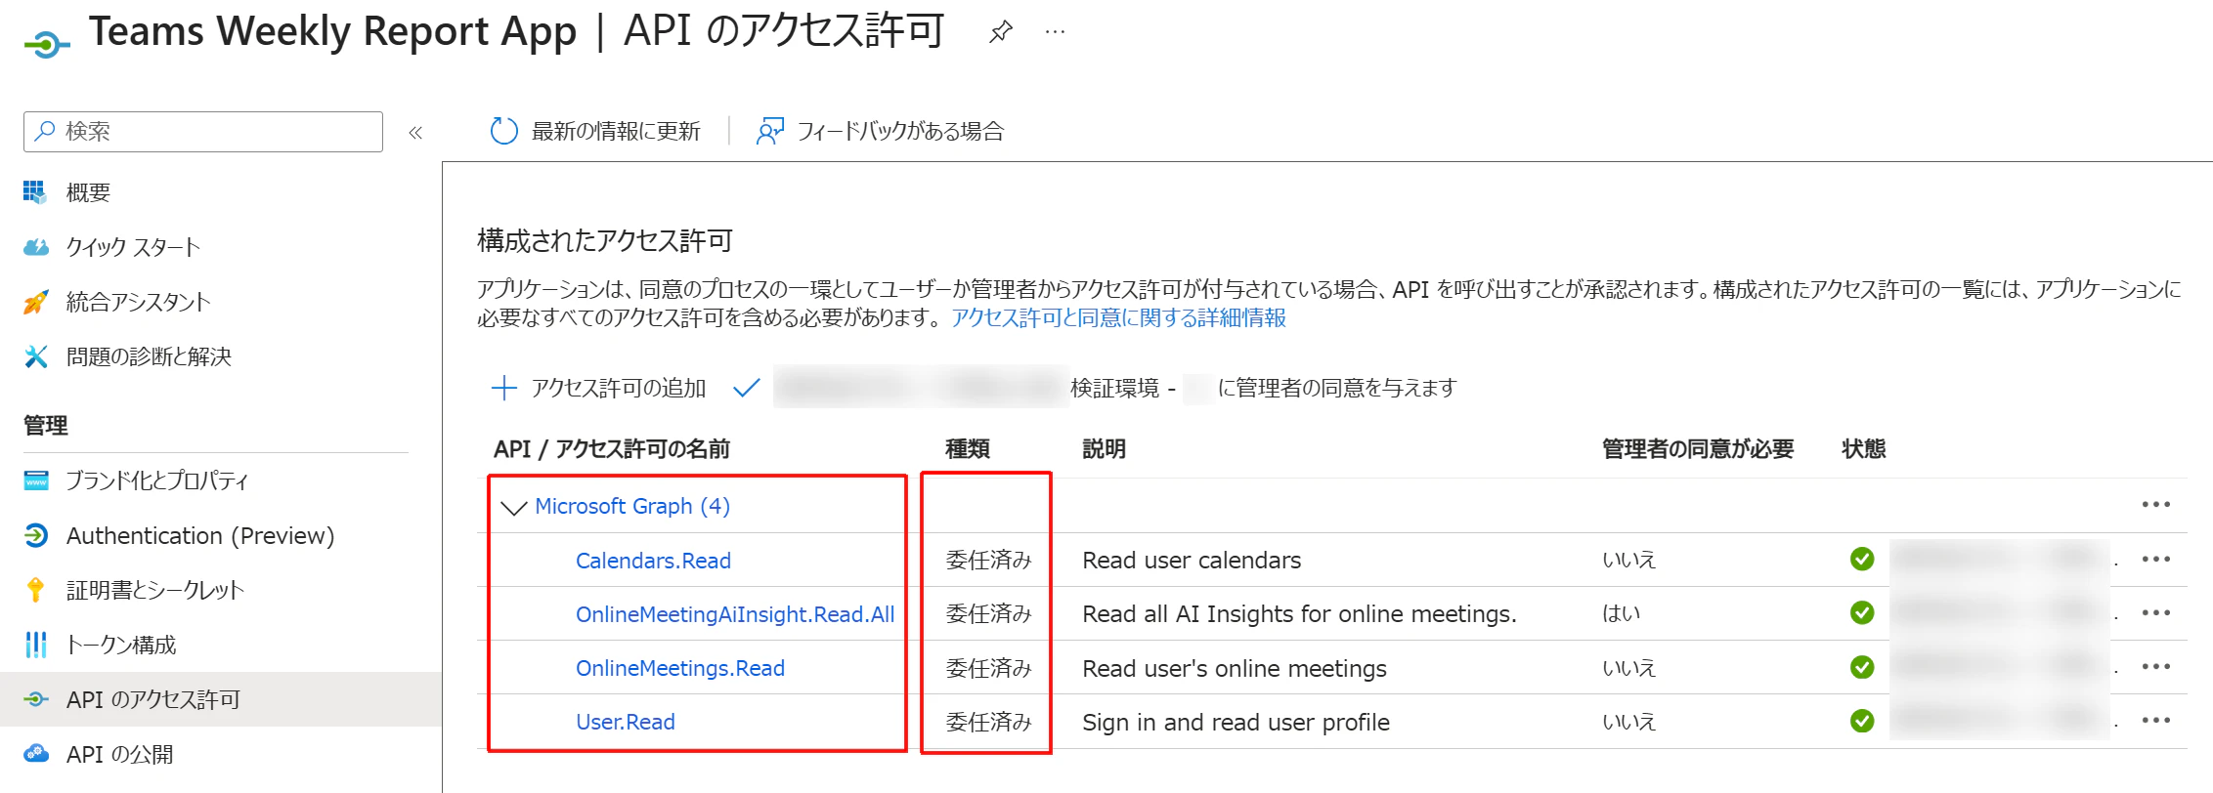
Task: Click the 概要 grid icon
Action: click(x=35, y=192)
